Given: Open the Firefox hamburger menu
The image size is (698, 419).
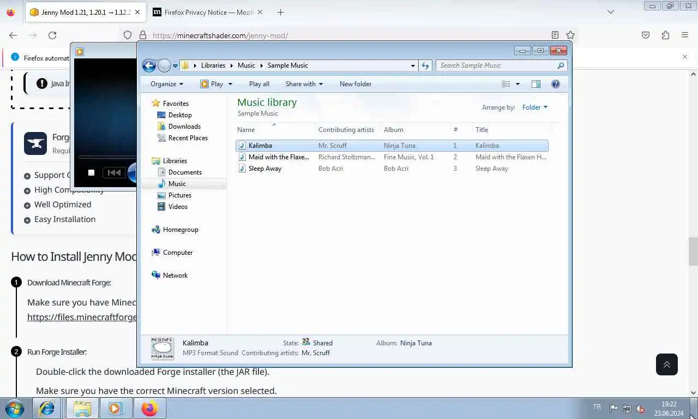Looking at the screenshot, I should click(685, 35).
